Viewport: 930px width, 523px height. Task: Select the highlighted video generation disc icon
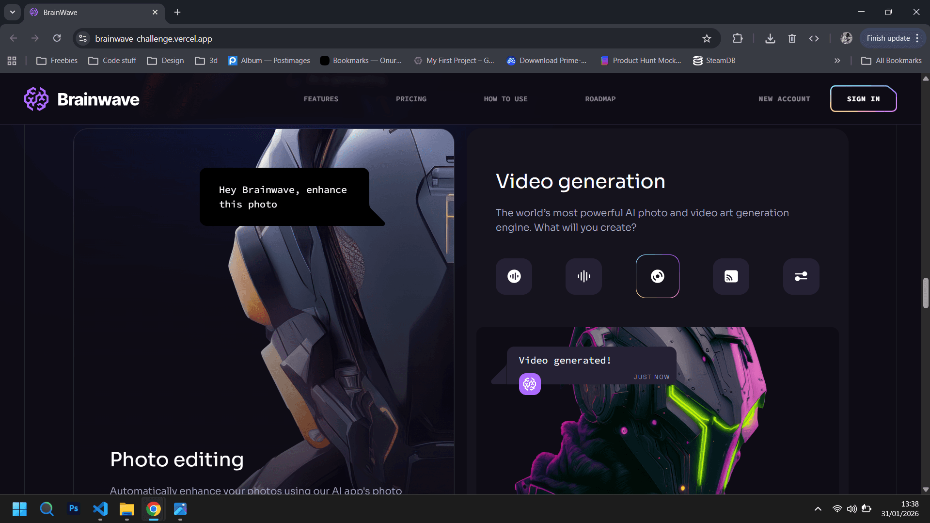tap(657, 276)
